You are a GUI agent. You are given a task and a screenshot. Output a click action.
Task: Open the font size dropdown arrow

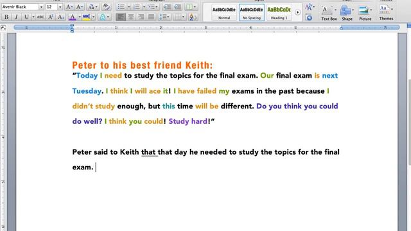[x=60, y=7]
